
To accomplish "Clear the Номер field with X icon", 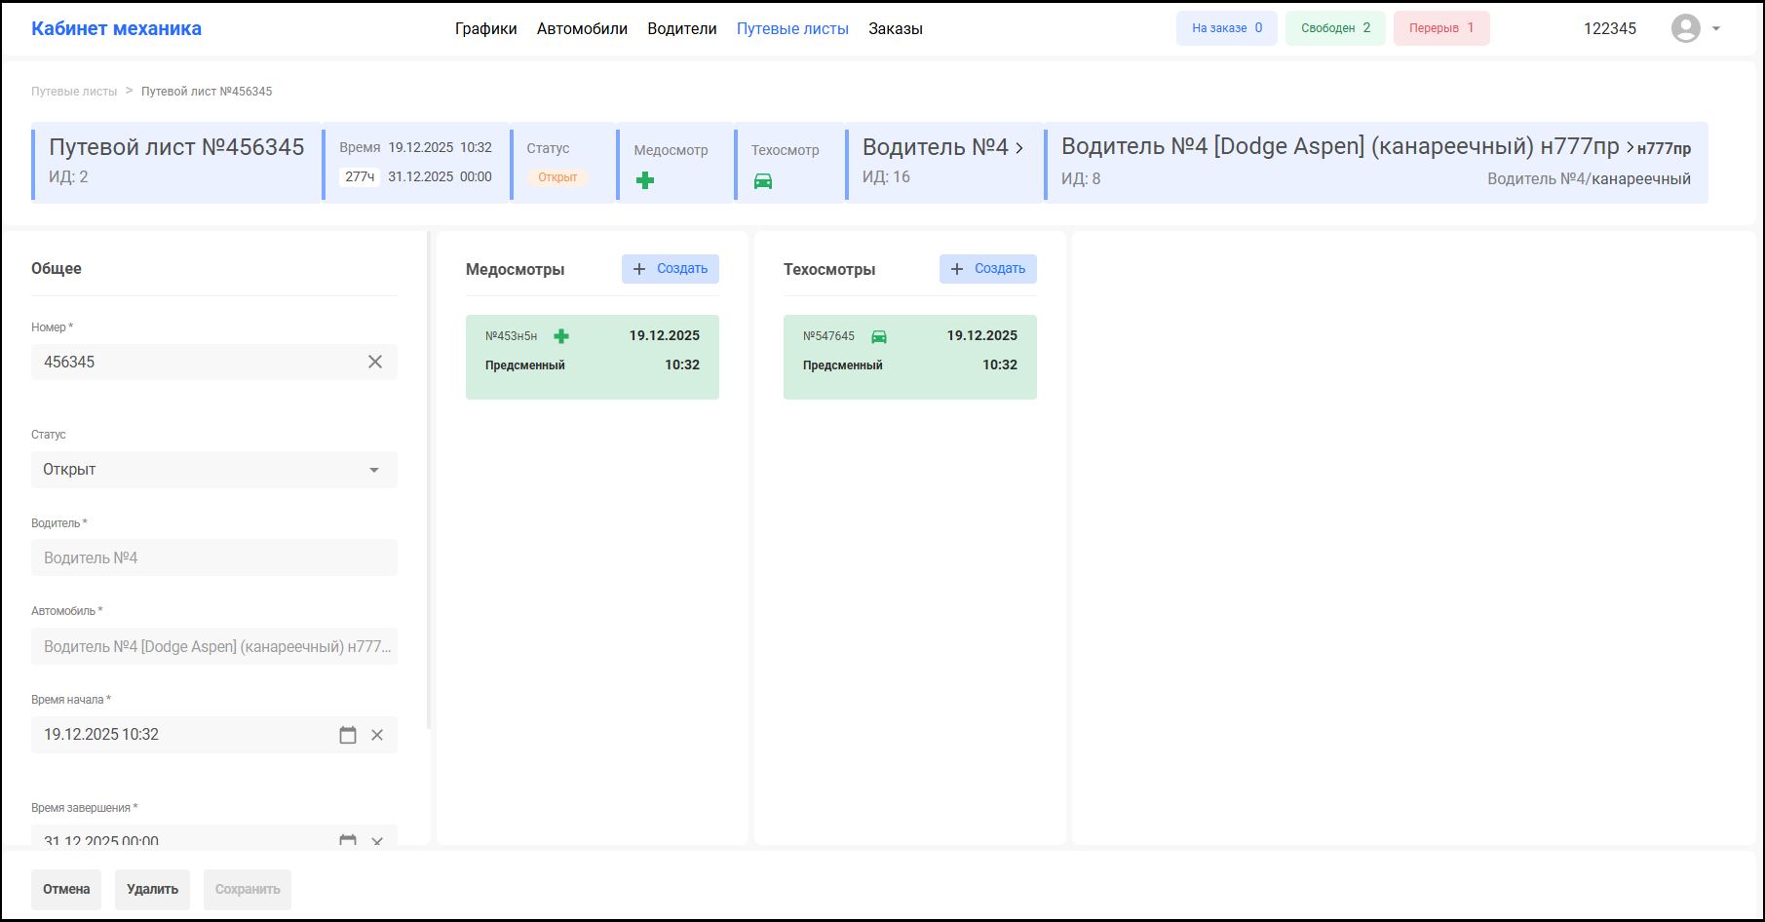I will click(375, 362).
